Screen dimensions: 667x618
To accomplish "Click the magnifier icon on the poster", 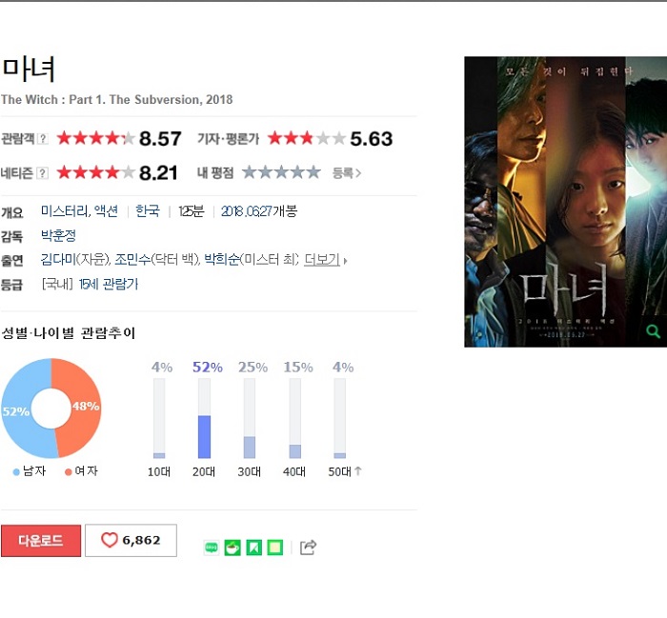I will coord(653,330).
